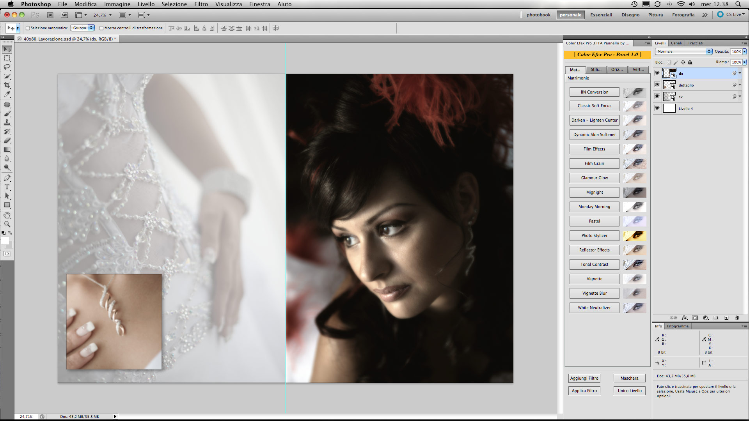The height and width of the screenshot is (421, 749).
Task: Select the Clone Stamp tool
Action: [x=7, y=123]
